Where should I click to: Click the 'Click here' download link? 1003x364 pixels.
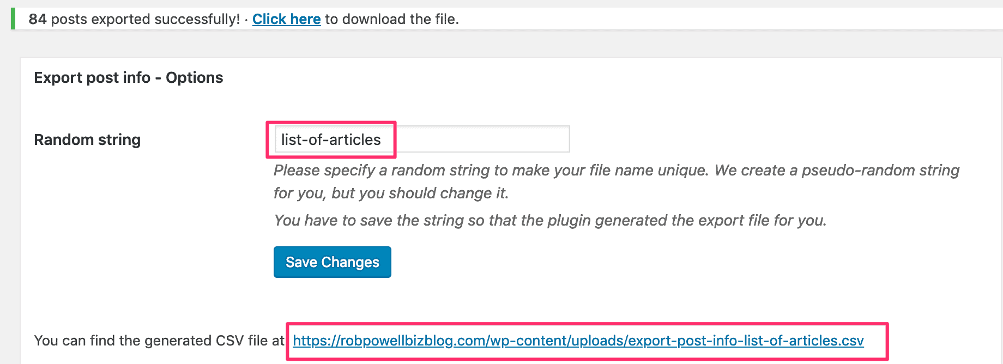click(286, 19)
